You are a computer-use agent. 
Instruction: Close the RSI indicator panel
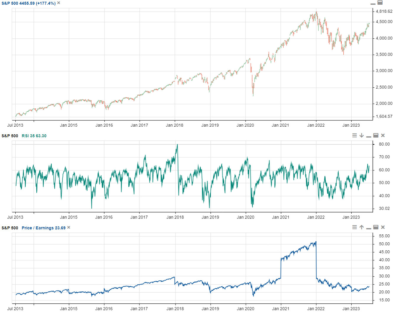click(x=383, y=135)
